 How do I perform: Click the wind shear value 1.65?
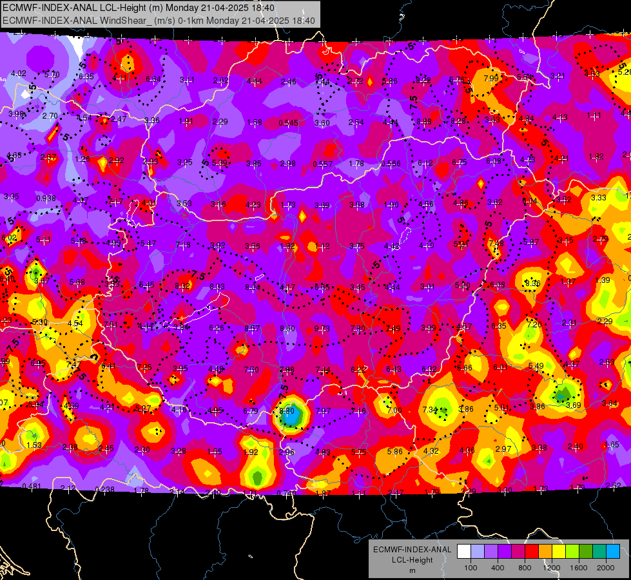[612, 445]
